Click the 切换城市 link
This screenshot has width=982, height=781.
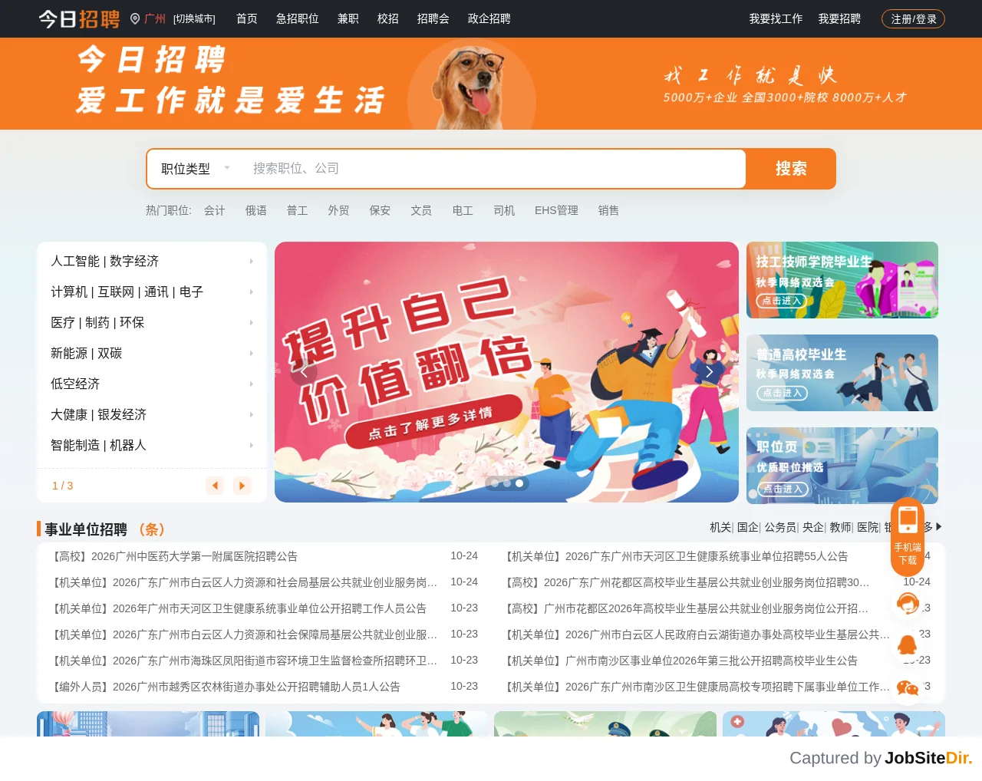click(194, 18)
